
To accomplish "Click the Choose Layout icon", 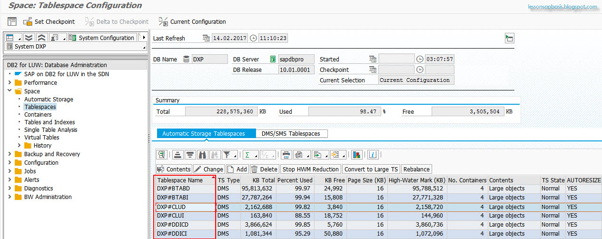I will coord(337,155).
